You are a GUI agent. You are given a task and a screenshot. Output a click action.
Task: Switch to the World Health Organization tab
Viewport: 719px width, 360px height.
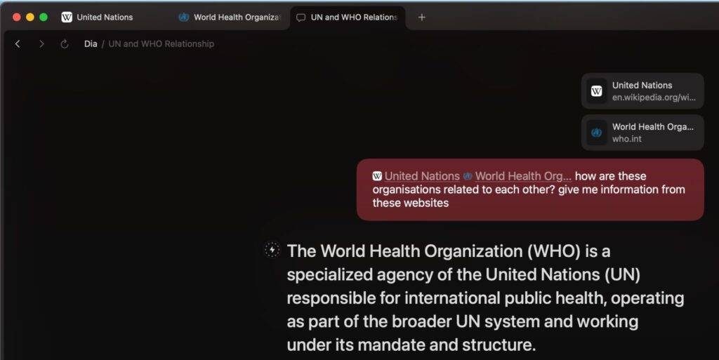[230, 18]
